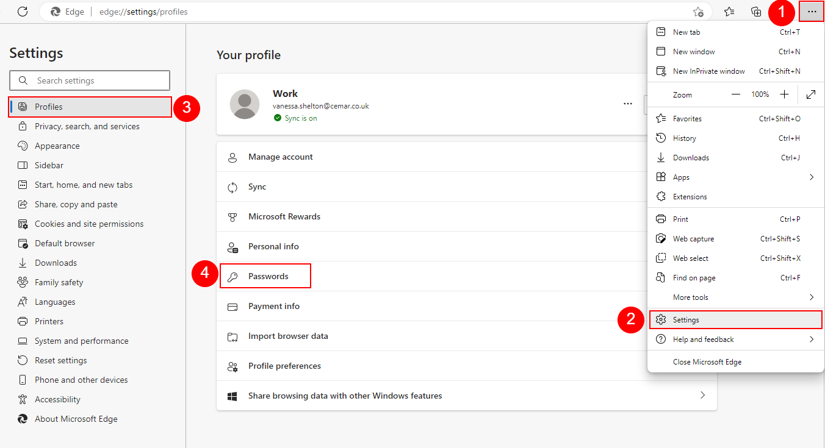Open profile more options ellipsis
825x448 pixels.
pos(628,104)
